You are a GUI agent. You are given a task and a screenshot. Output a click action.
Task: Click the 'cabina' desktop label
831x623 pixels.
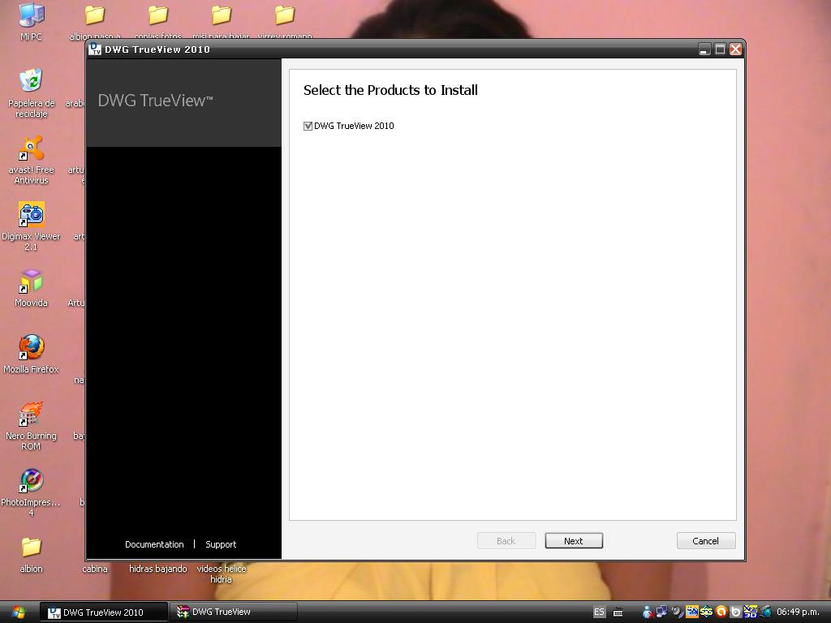95,569
